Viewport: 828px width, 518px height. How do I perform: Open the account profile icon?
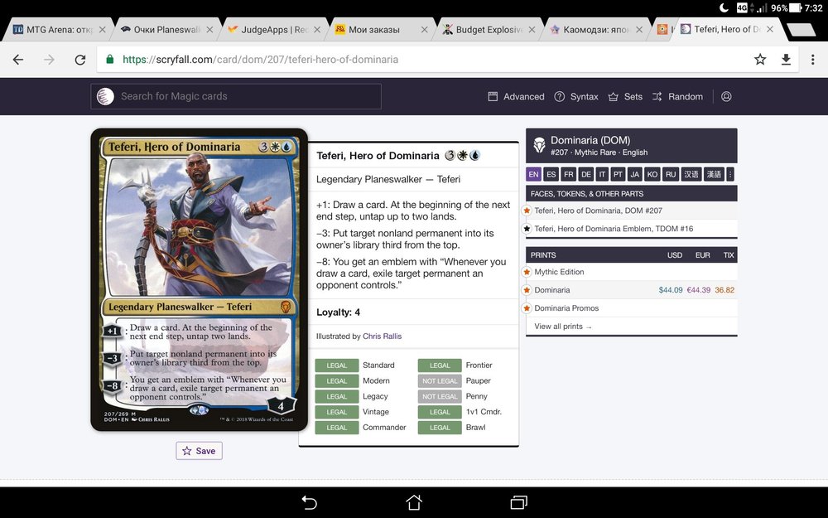point(726,96)
